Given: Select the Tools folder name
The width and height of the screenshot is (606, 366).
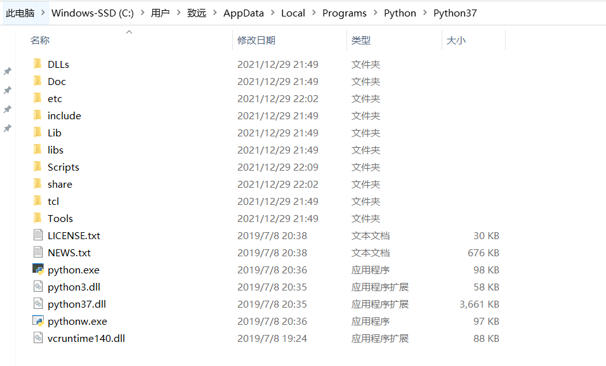Looking at the screenshot, I should click(x=60, y=218).
